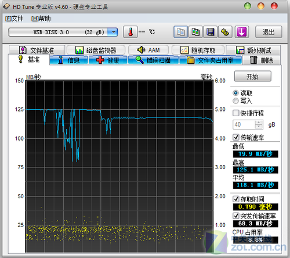
Task: Select the 写入 radio button
Action: pyautogui.click(x=235, y=101)
